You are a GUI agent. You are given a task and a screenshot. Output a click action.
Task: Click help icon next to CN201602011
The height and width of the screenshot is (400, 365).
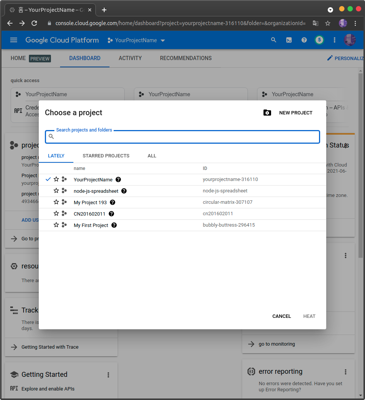pos(111,214)
